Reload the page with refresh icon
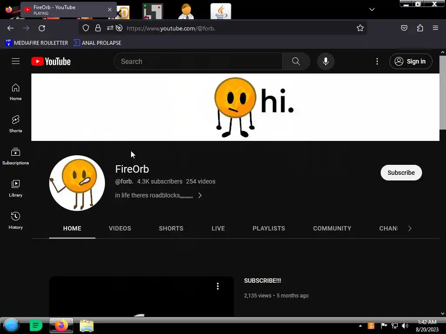This screenshot has height=334, width=446. pos(42,28)
